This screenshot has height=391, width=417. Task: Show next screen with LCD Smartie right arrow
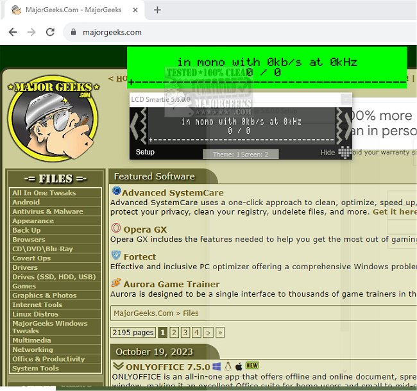coord(347,126)
